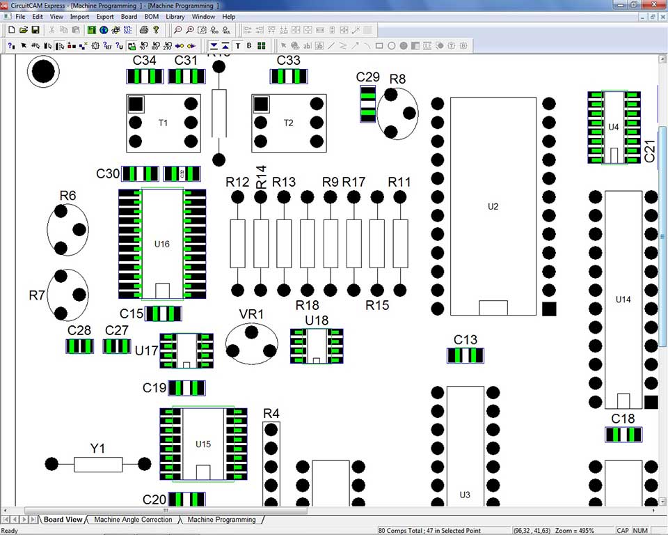This screenshot has height=535, width=668.
Task: Click the rotate 90 degrees icon
Action: [143, 46]
